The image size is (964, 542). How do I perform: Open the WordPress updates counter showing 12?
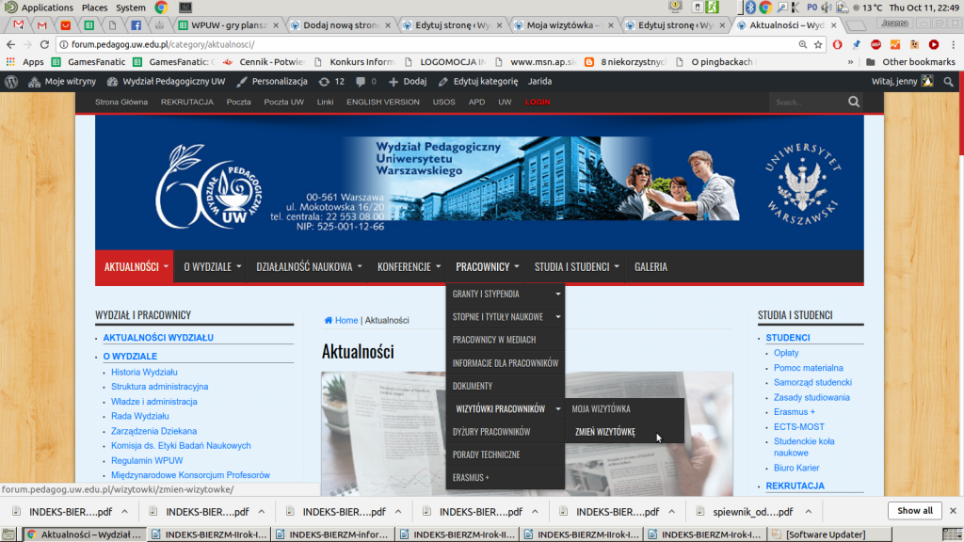tap(331, 81)
